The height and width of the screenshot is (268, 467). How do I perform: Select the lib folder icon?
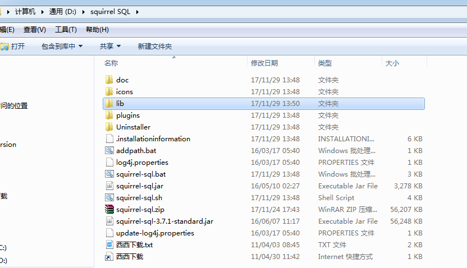tap(109, 104)
